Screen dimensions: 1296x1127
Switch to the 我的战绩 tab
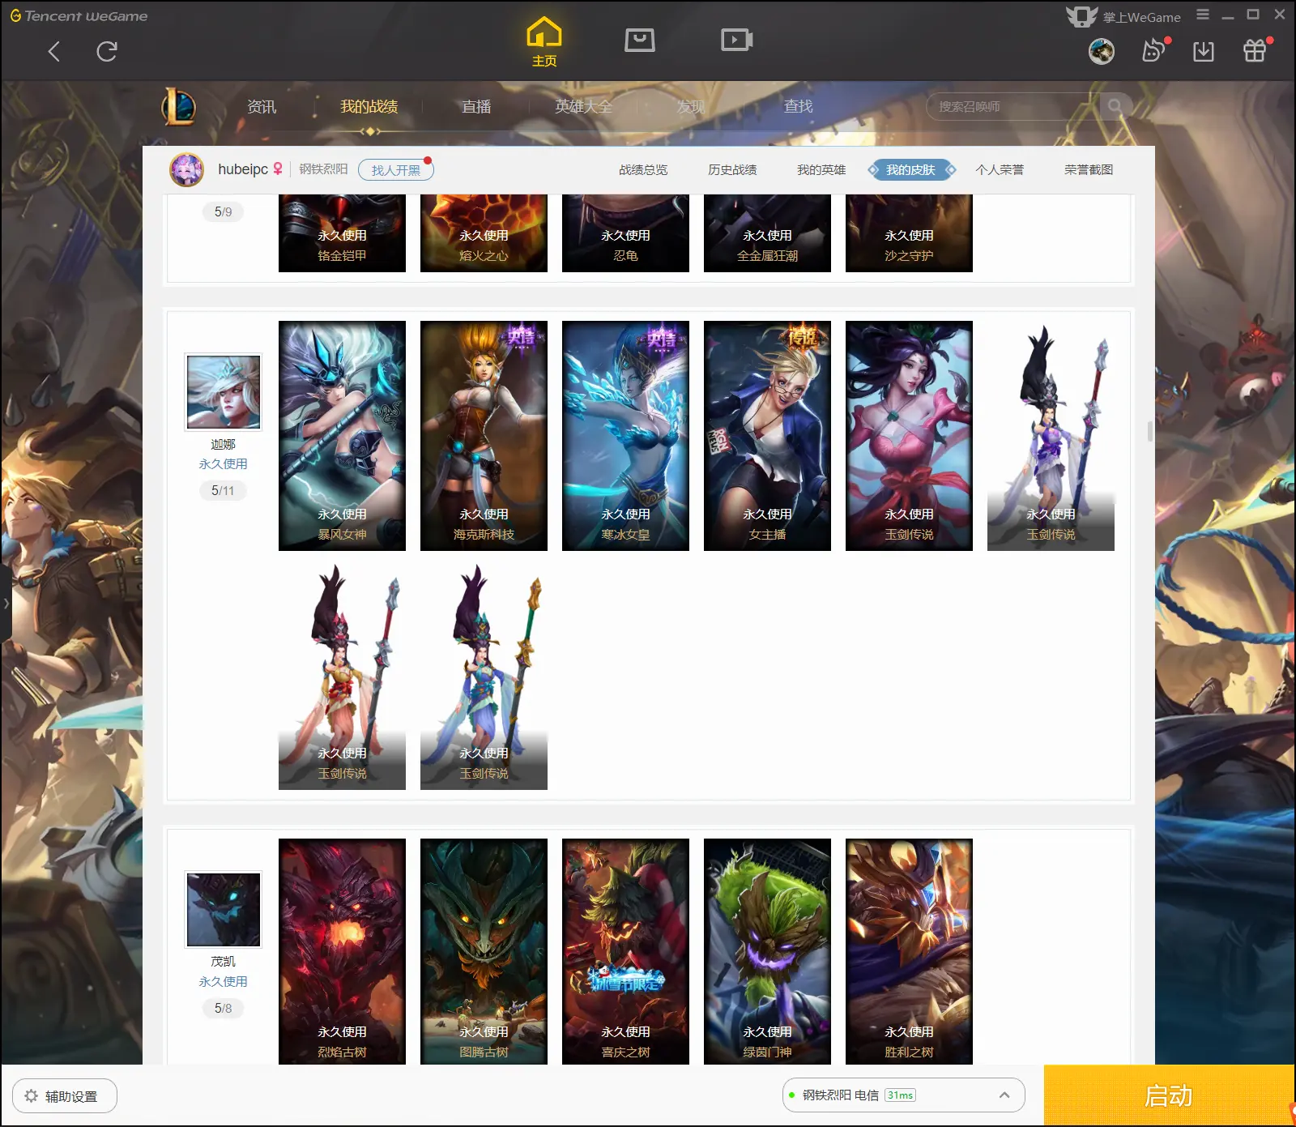[369, 106]
